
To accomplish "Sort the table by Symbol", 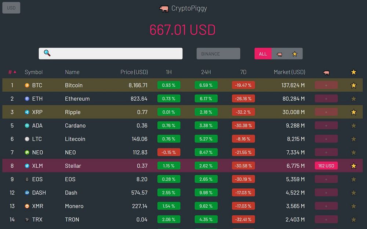I will click(34, 72).
